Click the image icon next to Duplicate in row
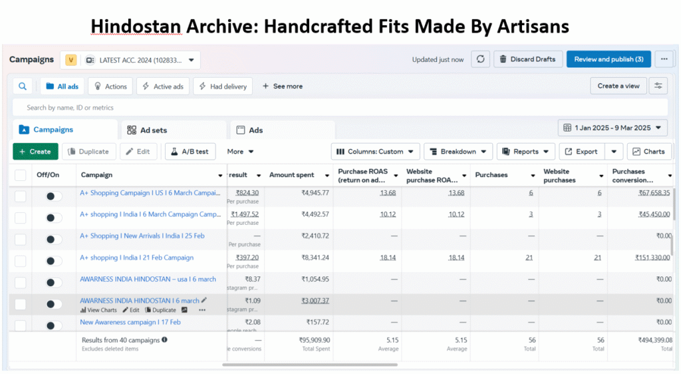Screen dimensions: 681x374 pos(184,310)
